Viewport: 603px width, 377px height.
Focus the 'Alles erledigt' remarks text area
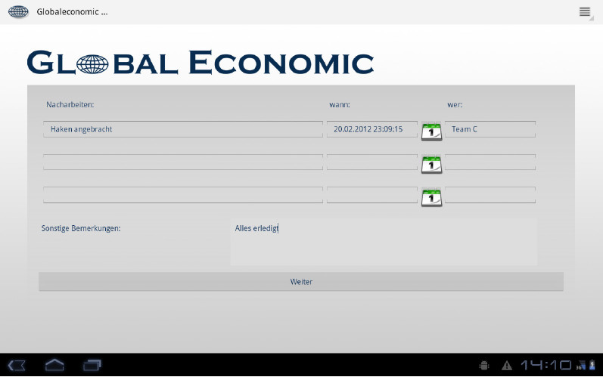coord(384,242)
